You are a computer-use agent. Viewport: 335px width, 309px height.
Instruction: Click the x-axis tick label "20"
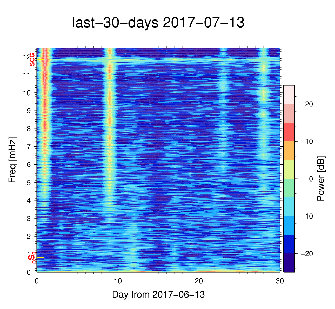point(199,281)
